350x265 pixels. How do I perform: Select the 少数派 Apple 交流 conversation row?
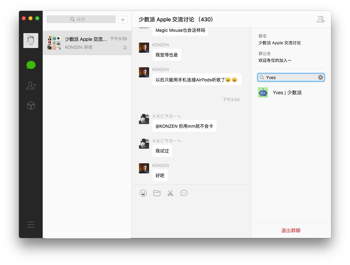tap(87, 43)
